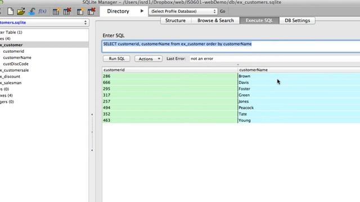Click the result cell 286

coord(170,76)
